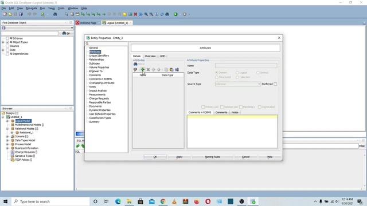Toggle the All Schemas checkbox

click(x=7, y=38)
